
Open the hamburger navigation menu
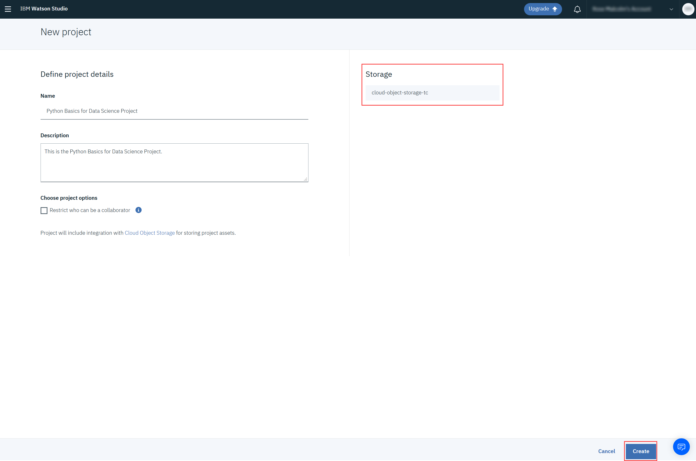[8, 9]
